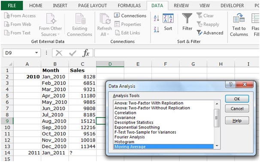Switch to the VIEW tab
Viewport: 260px width, 162px height.
pyautogui.click(x=205, y=6)
